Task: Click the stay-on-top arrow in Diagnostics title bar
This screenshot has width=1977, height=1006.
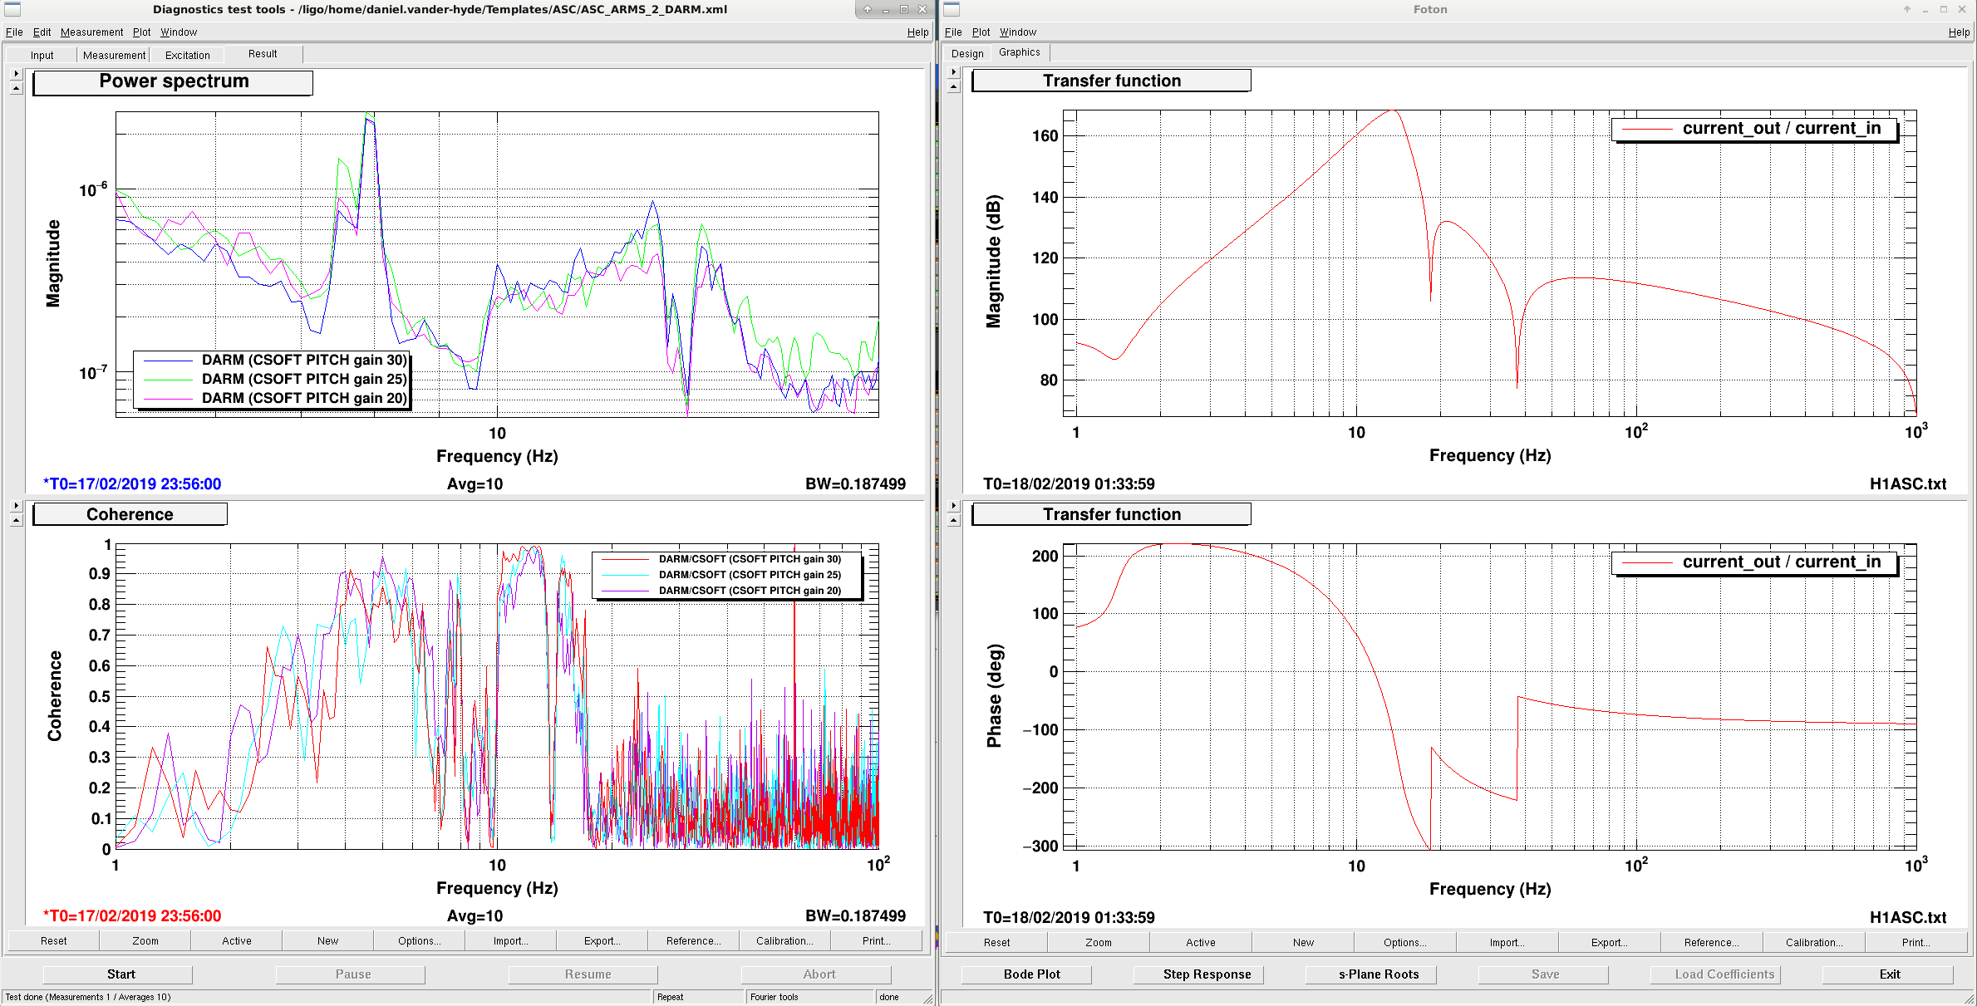Action: 868,9
